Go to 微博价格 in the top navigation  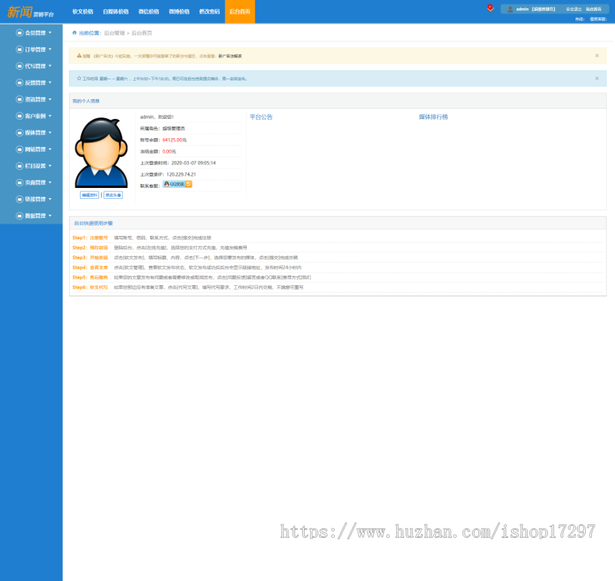coord(179,12)
